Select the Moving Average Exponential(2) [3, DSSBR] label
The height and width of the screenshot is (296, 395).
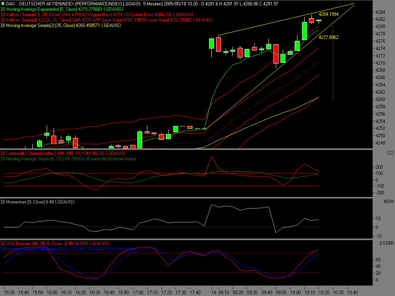[x=68, y=249]
